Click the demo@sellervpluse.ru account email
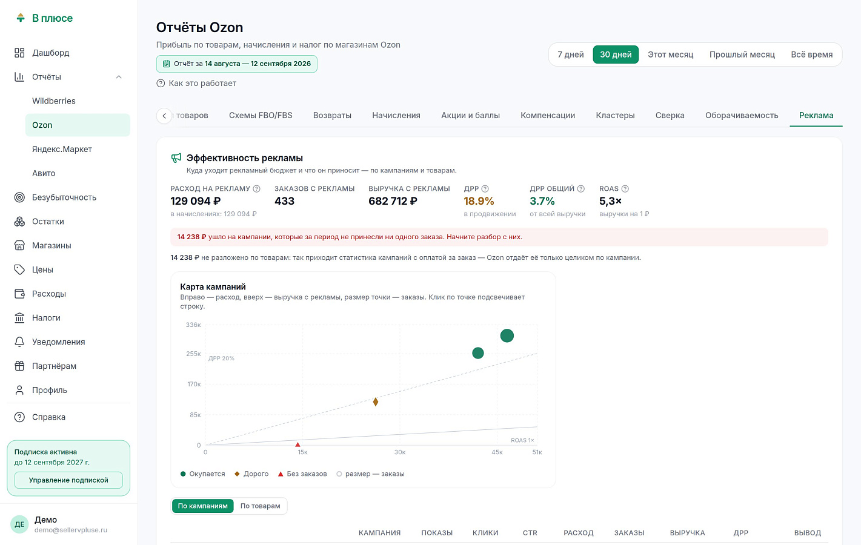The image size is (861, 545). click(71, 530)
